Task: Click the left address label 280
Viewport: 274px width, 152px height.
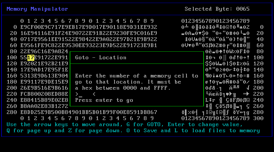Action: (x=11, y=112)
